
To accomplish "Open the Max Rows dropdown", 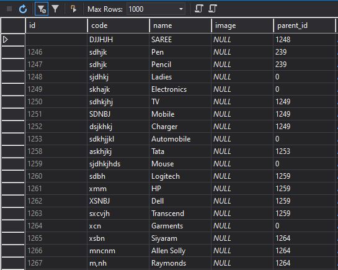I will (x=181, y=9).
